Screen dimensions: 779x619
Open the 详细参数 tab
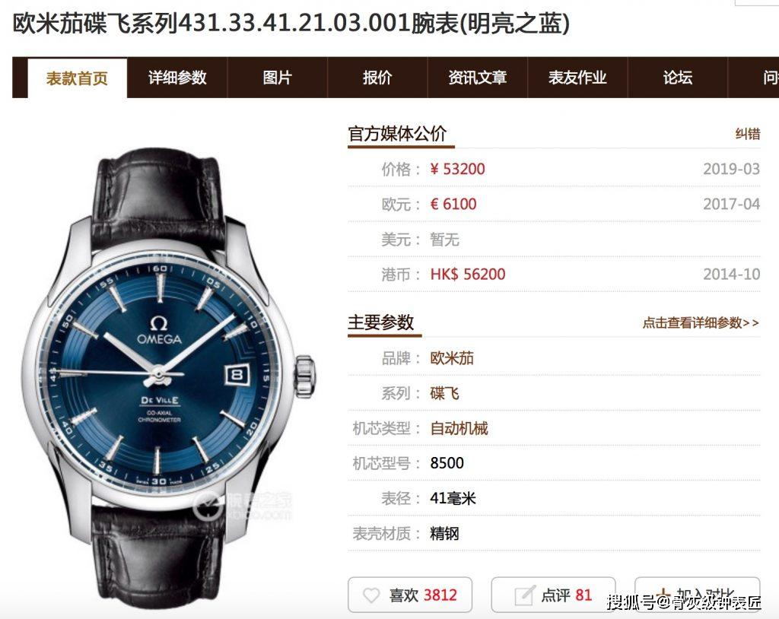[177, 78]
